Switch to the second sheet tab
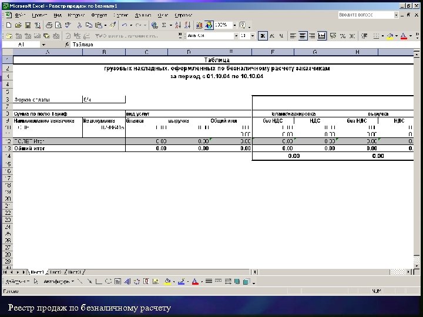The width and height of the screenshot is (423, 317). tap(56, 272)
